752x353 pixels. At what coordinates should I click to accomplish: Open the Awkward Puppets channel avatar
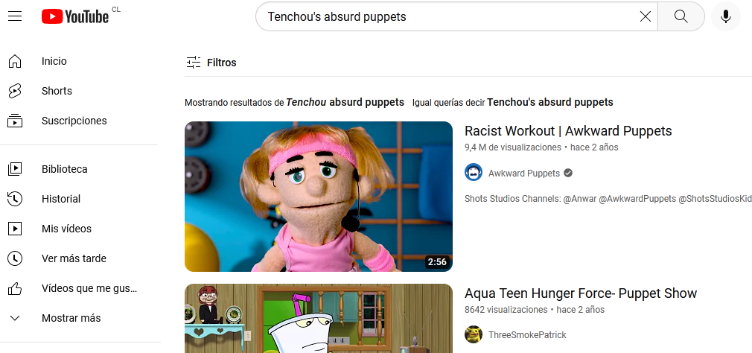474,173
